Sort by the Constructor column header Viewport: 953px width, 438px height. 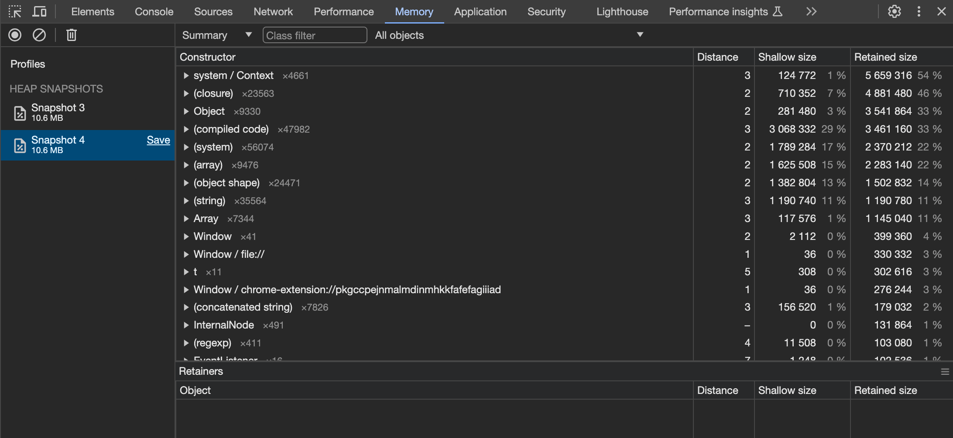coord(434,57)
